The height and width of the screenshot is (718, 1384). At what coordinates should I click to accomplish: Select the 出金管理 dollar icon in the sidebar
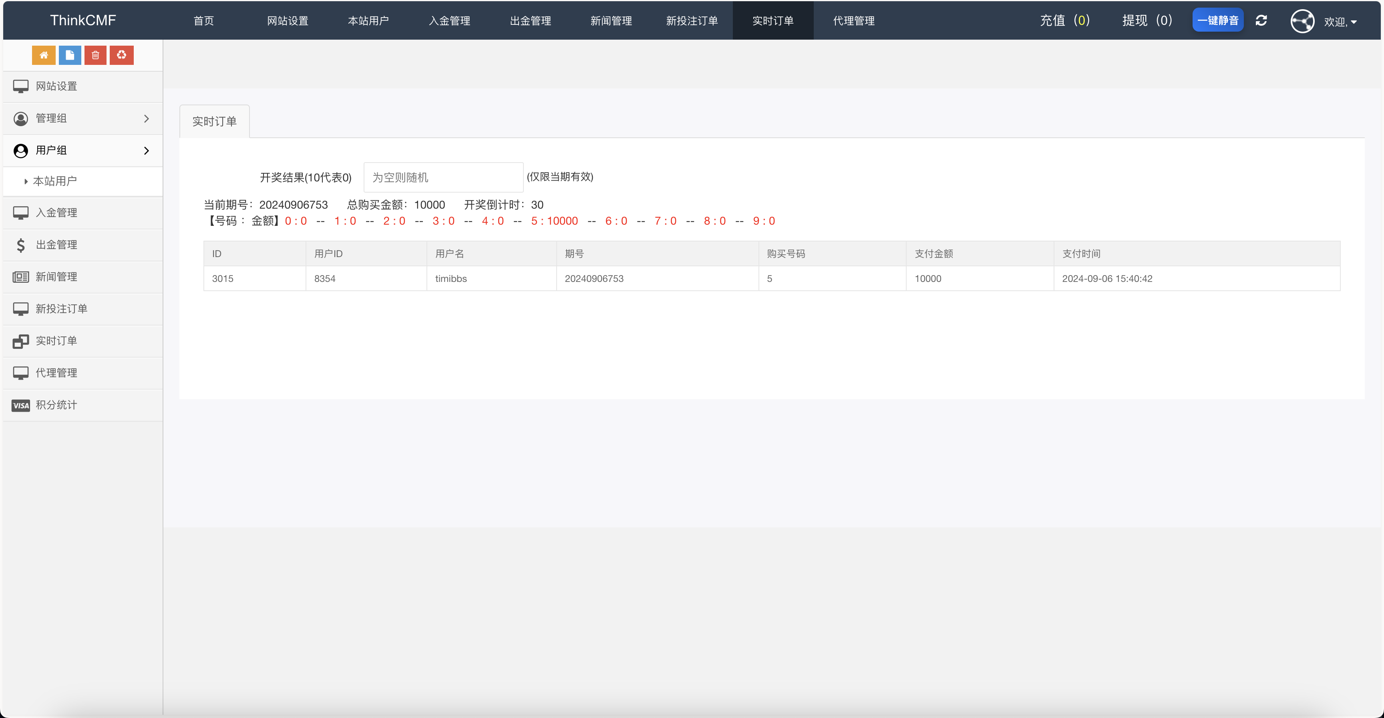(x=21, y=245)
